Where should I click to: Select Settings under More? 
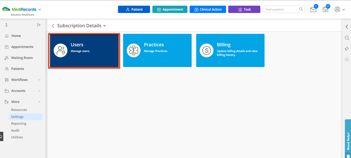(x=25, y=116)
